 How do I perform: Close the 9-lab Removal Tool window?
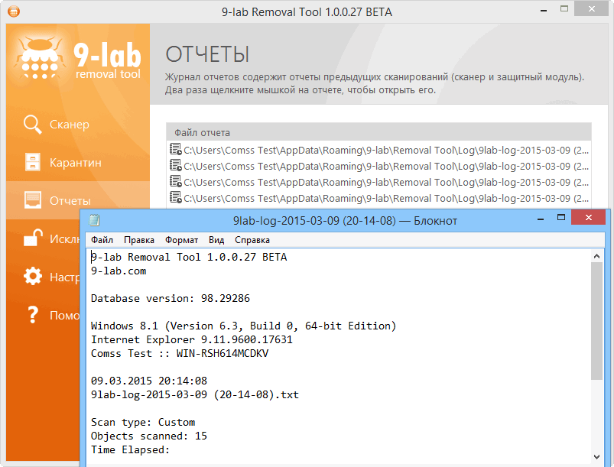(x=592, y=8)
